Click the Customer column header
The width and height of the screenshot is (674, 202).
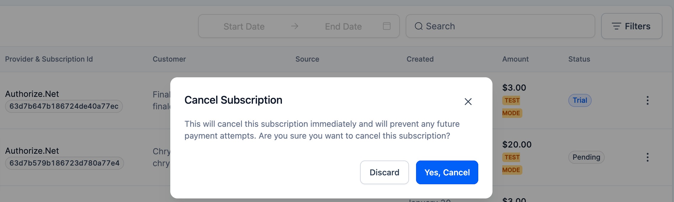(169, 59)
